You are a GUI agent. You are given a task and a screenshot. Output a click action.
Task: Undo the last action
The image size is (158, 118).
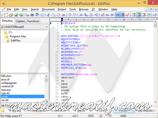coord(70,15)
